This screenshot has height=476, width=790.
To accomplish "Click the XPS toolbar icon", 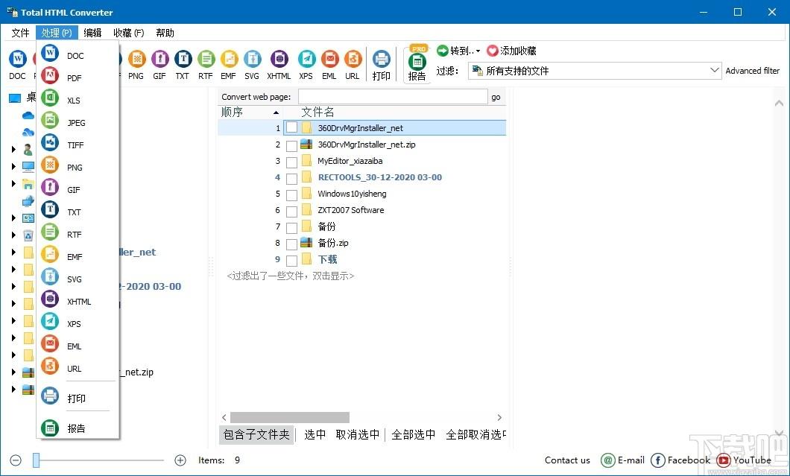I will click(306, 66).
